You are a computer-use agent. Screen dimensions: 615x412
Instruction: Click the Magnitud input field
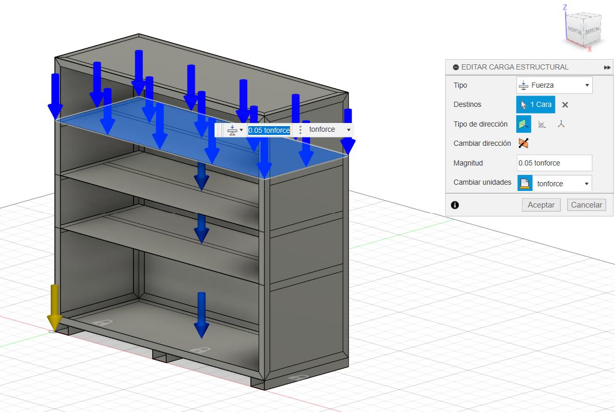[554, 163]
